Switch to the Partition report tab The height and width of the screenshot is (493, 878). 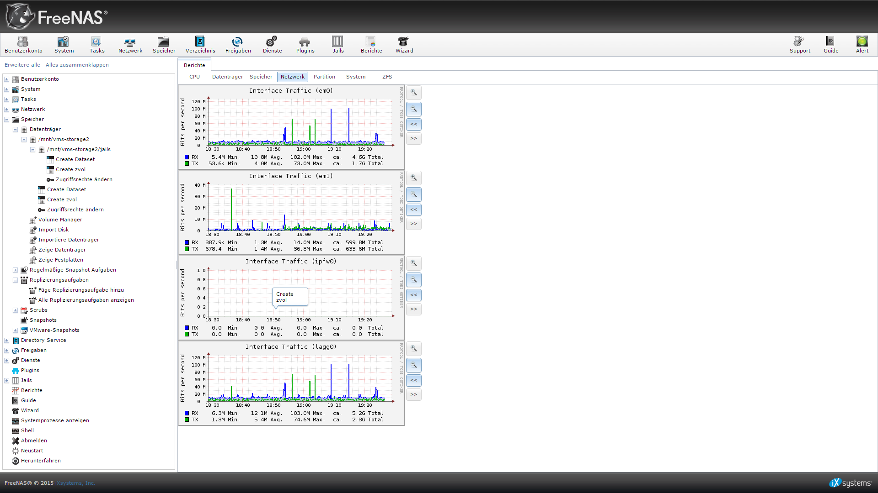[324, 77]
